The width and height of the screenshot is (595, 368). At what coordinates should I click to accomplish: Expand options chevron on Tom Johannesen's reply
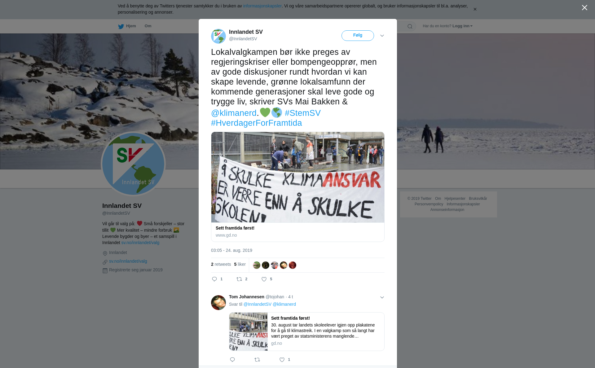click(x=382, y=297)
